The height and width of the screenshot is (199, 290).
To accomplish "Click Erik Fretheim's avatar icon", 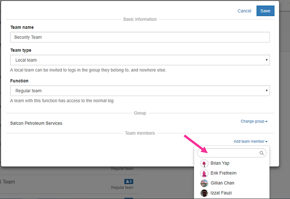I will (x=204, y=173).
